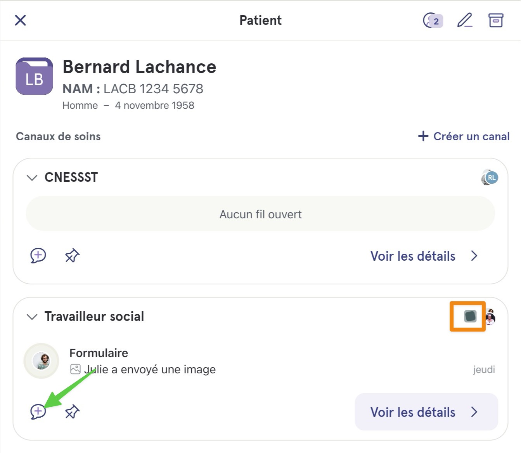Click Créer un canal
The width and height of the screenshot is (521, 453).
(x=464, y=136)
